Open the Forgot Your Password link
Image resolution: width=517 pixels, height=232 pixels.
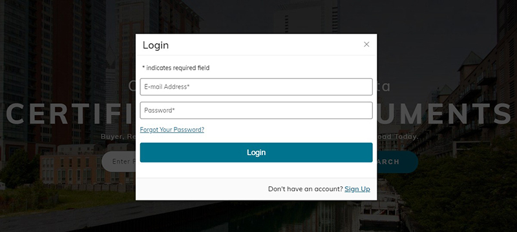(172, 130)
